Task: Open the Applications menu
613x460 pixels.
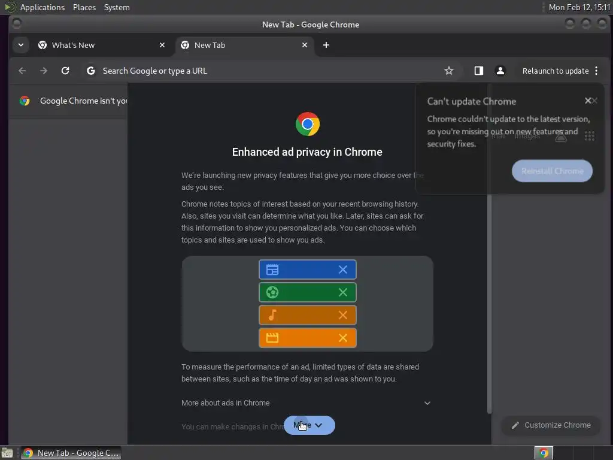Action: [x=43, y=7]
